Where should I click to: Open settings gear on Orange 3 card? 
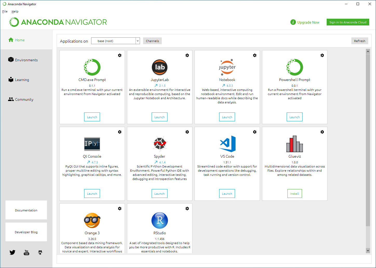tap(120, 209)
